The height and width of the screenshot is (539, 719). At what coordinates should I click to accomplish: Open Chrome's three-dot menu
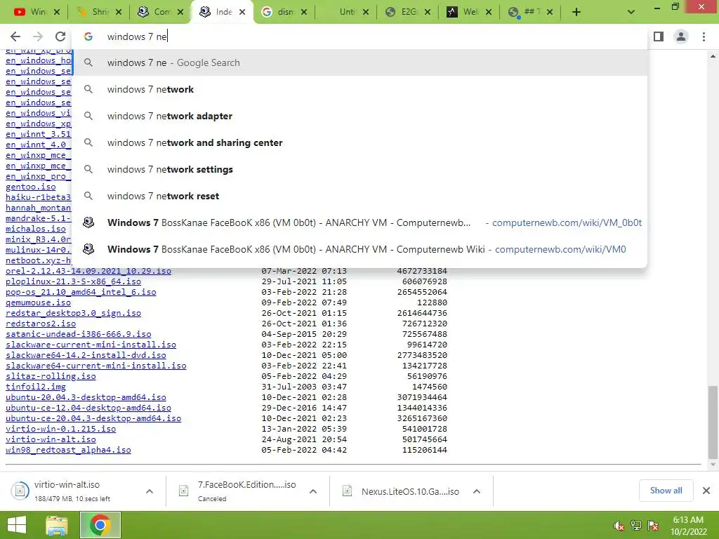pyautogui.click(x=704, y=36)
